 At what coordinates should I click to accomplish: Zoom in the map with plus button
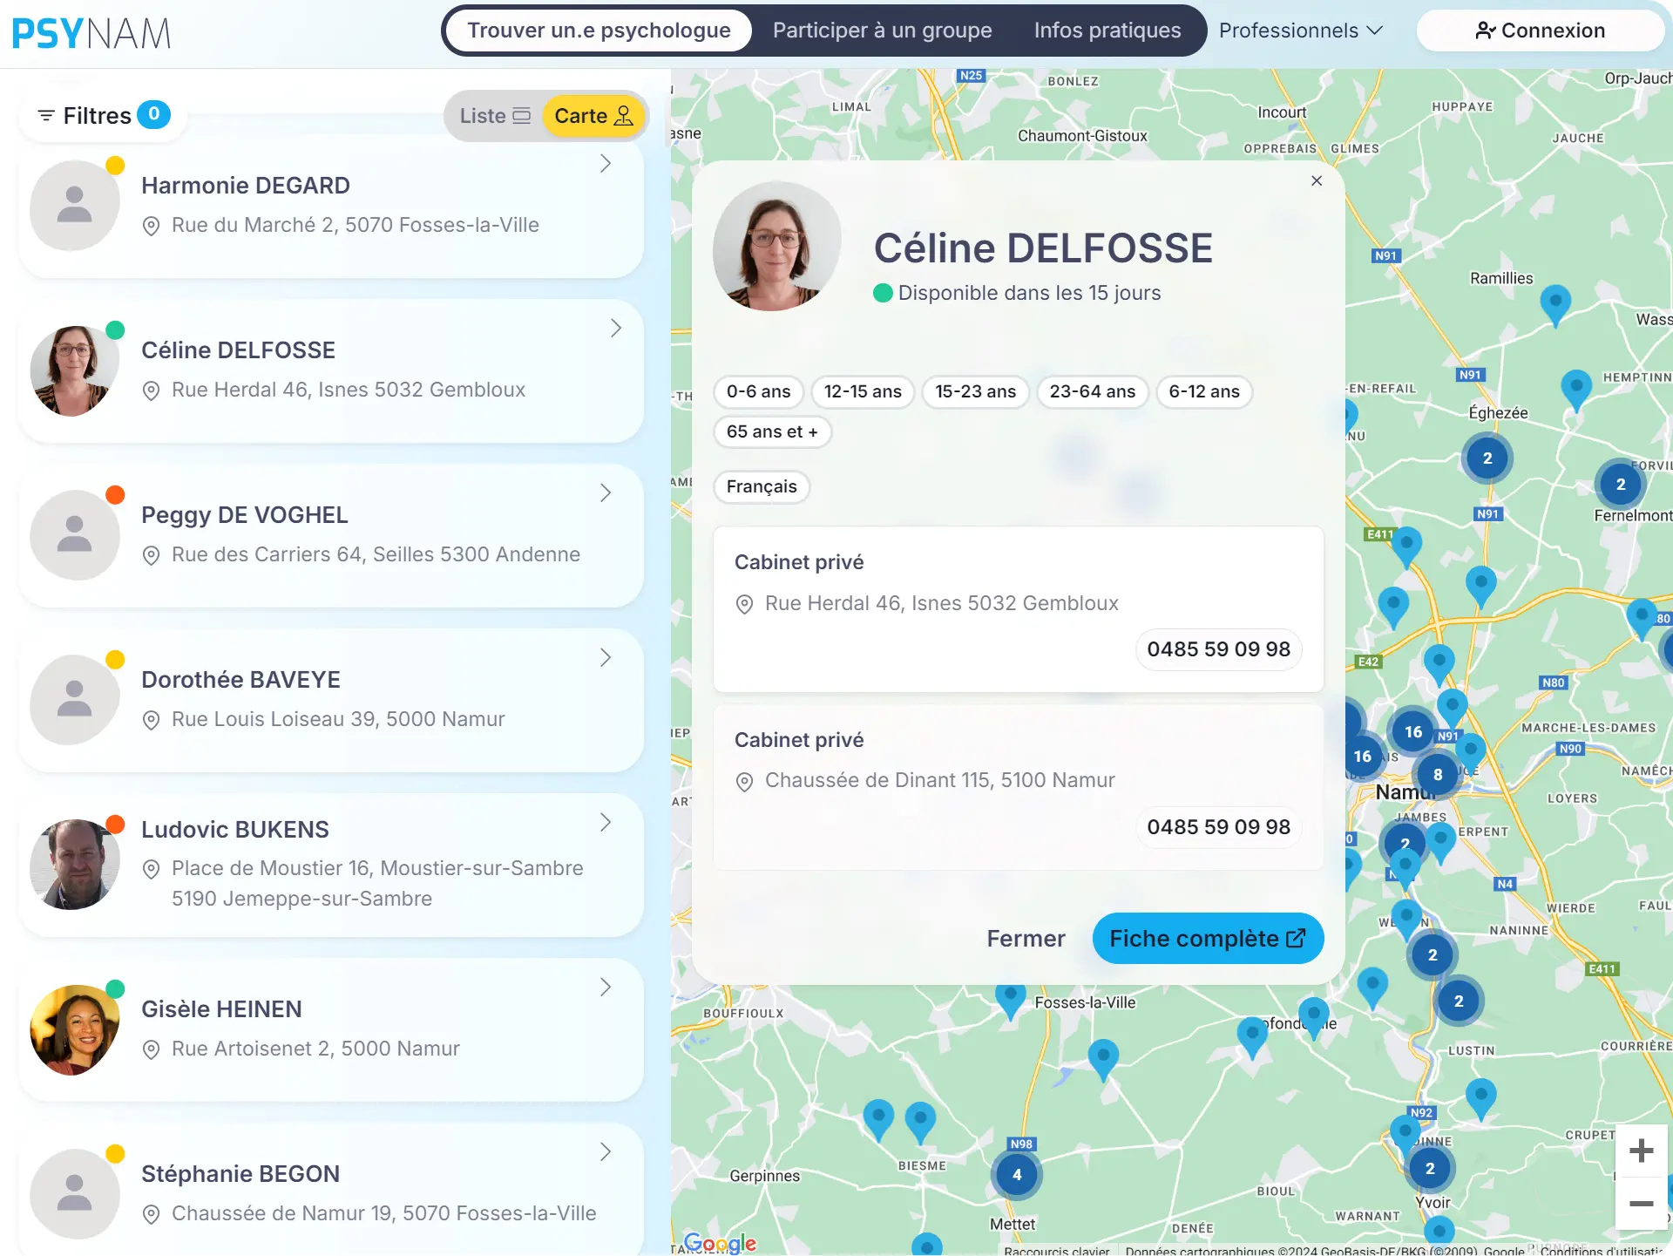(x=1641, y=1151)
